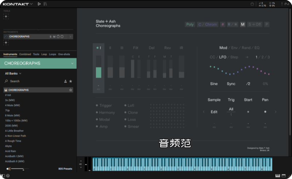Enable the Lofi effect
The height and width of the screenshot is (179, 292).
point(126,105)
